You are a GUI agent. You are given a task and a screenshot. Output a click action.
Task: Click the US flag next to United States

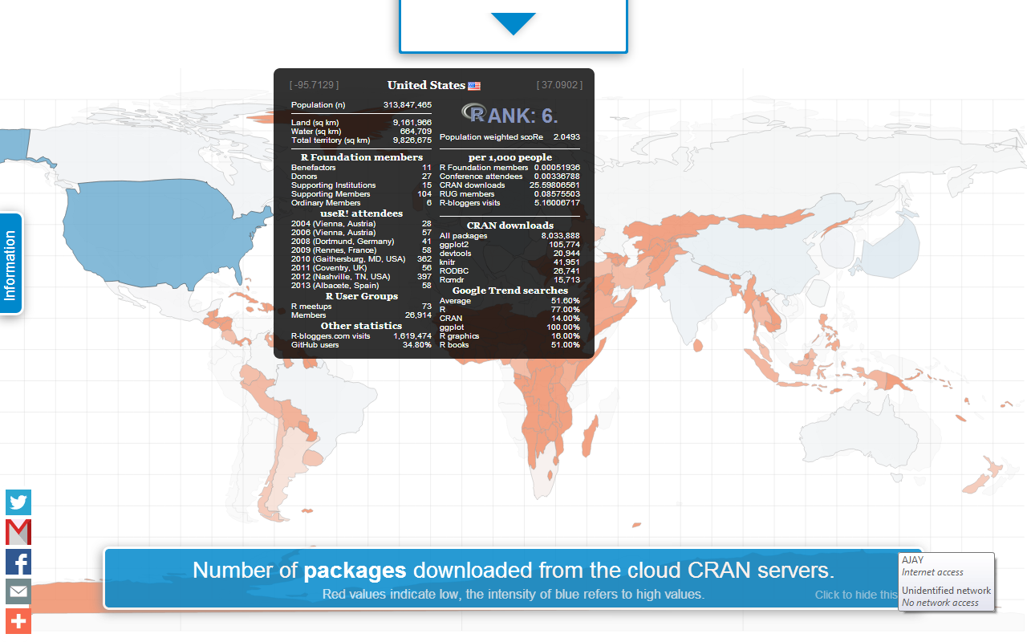coord(474,86)
